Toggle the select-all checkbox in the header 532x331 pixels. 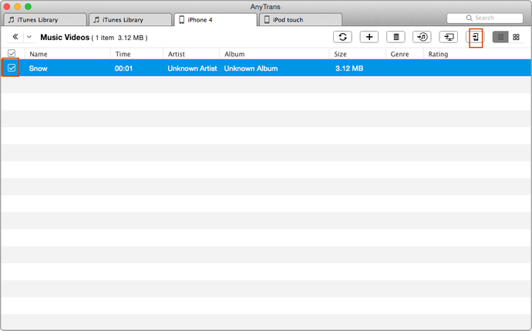pos(12,54)
